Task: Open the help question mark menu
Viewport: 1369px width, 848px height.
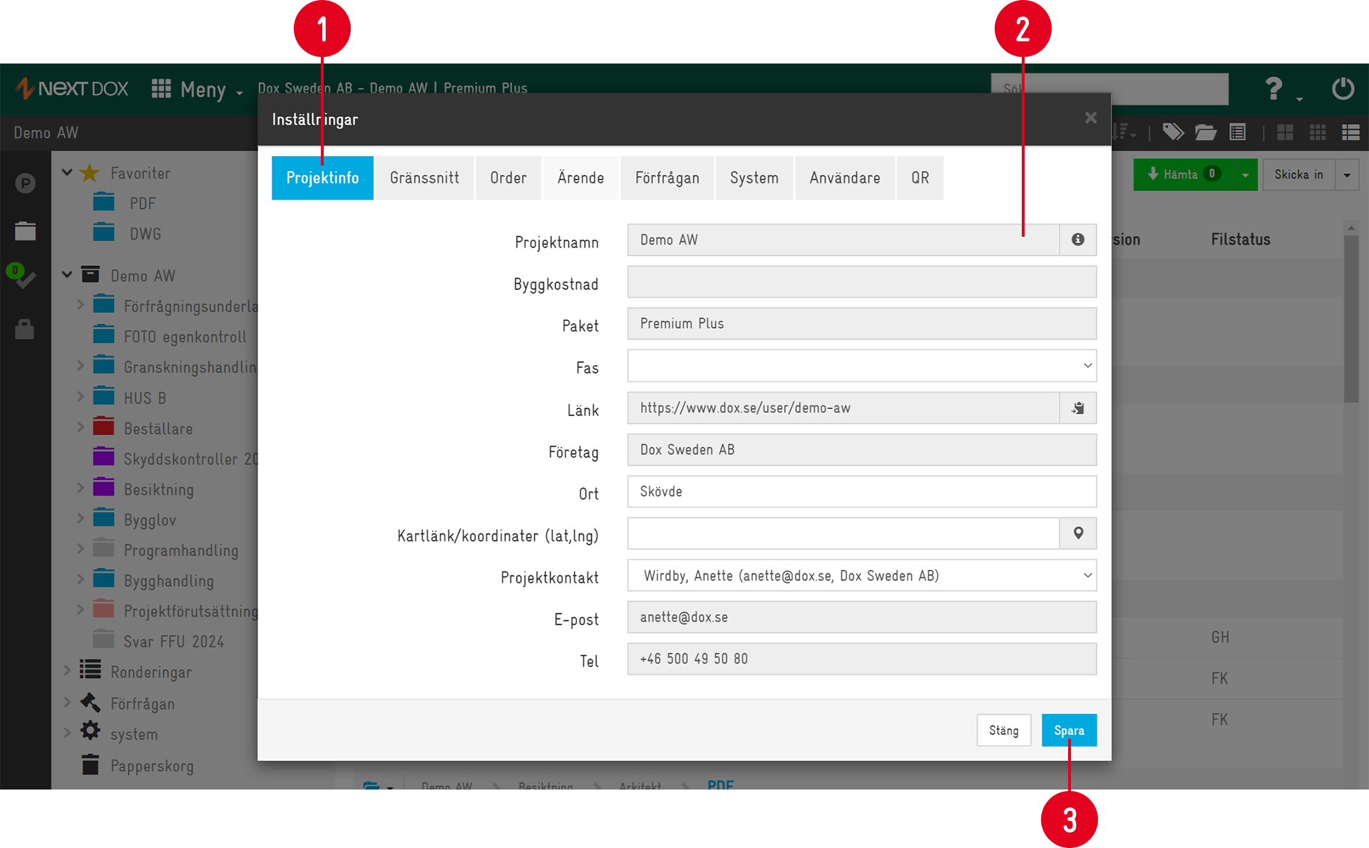Action: pyautogui.click(x=1274, y=89)
